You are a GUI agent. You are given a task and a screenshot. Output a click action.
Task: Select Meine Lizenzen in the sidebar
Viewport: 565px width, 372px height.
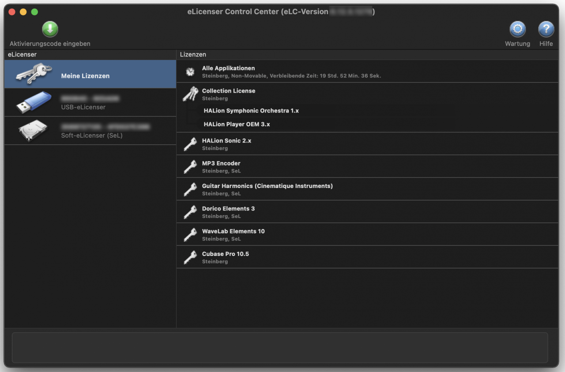pos(90,74)
